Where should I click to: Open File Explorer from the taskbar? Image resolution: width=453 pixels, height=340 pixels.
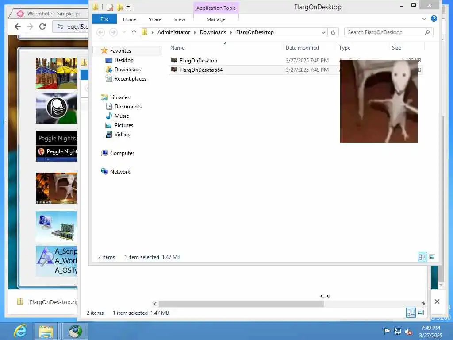click(46, 331)
